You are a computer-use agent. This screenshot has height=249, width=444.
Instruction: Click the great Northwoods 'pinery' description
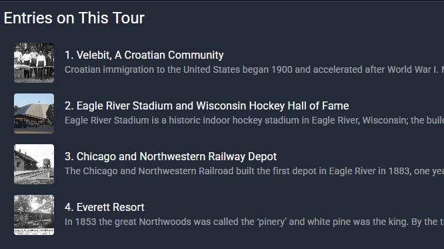click(254, 222)
